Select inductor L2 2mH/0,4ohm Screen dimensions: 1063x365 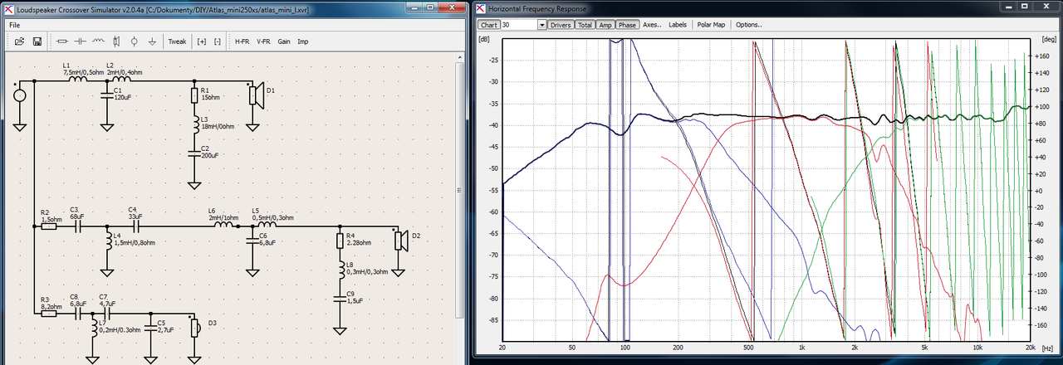(120, 80)
